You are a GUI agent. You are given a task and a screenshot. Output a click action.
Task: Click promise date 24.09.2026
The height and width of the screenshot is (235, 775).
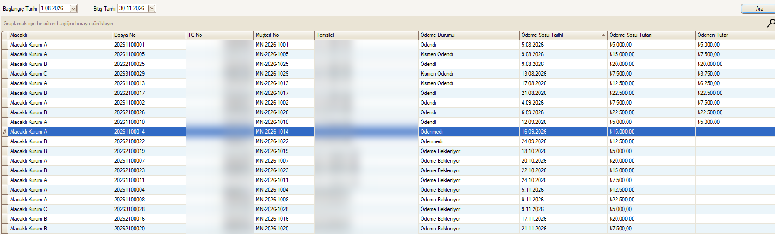pyautogui.click(x=534, y=141)
